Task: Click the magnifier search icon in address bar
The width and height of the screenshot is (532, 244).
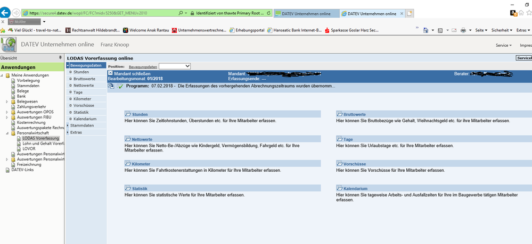Action: click(x=181, y=13)
